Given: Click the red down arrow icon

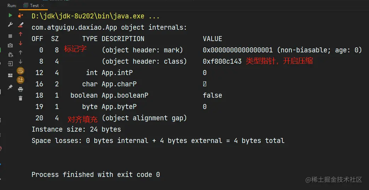Looking at the screenshot, I should coord(21,43).
